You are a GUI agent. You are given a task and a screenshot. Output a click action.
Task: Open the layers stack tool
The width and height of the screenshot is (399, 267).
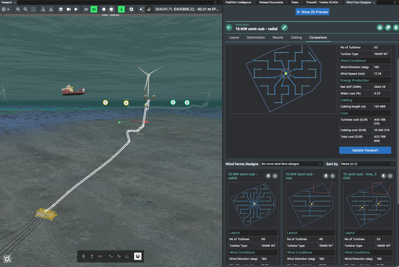click(x=61, y=9)
